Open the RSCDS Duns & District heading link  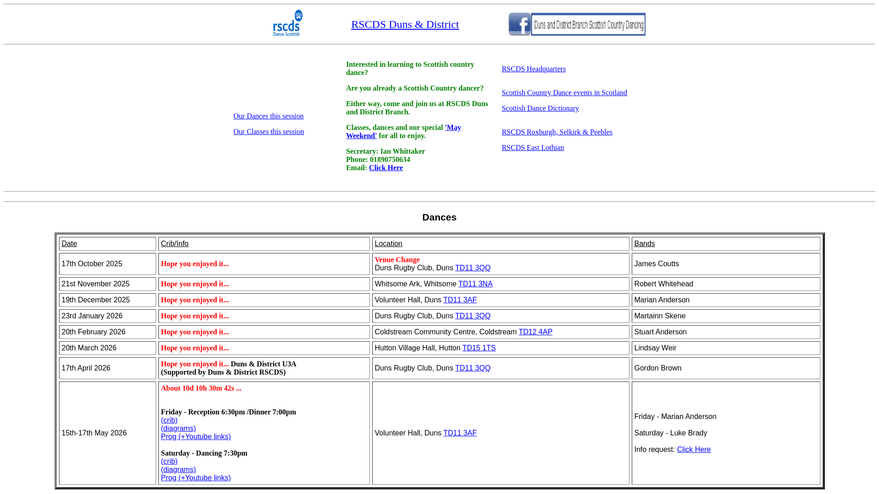(x=405, y=24)
